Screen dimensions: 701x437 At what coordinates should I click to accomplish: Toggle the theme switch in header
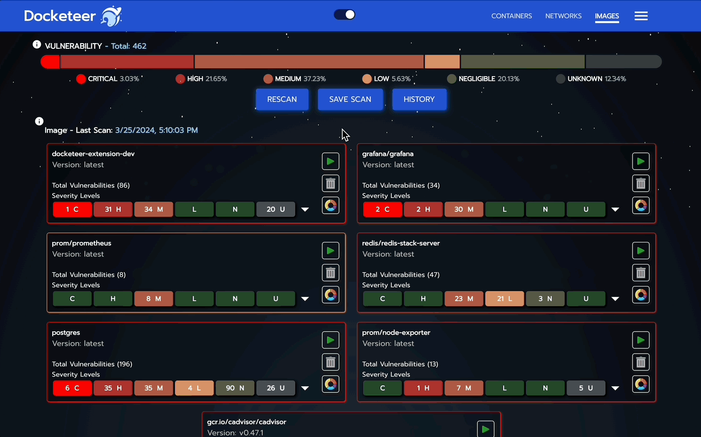[345, 14]
